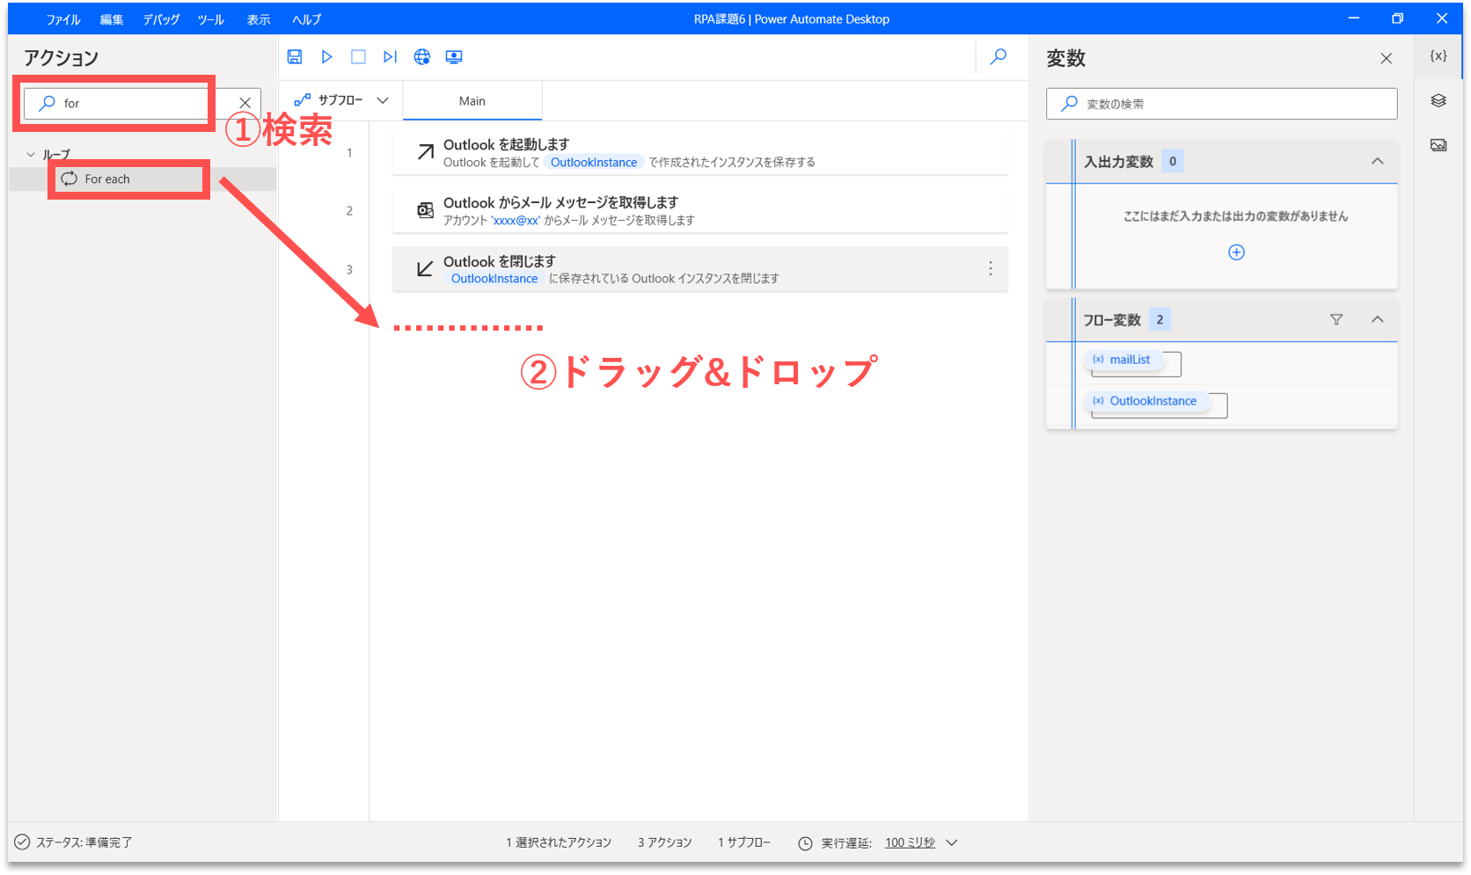Click the Save flow icon

295,57
